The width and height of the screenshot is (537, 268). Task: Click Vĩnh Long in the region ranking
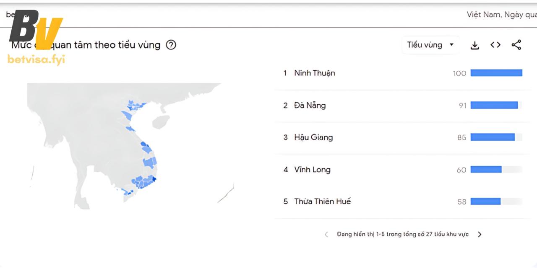pyautogui.click(x=313, y=169)
